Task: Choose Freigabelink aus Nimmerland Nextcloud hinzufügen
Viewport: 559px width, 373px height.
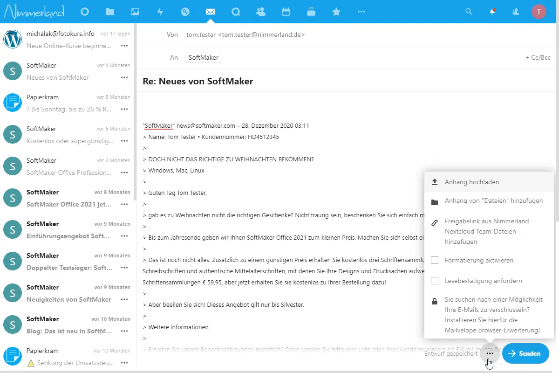Action: pos(489,231)
